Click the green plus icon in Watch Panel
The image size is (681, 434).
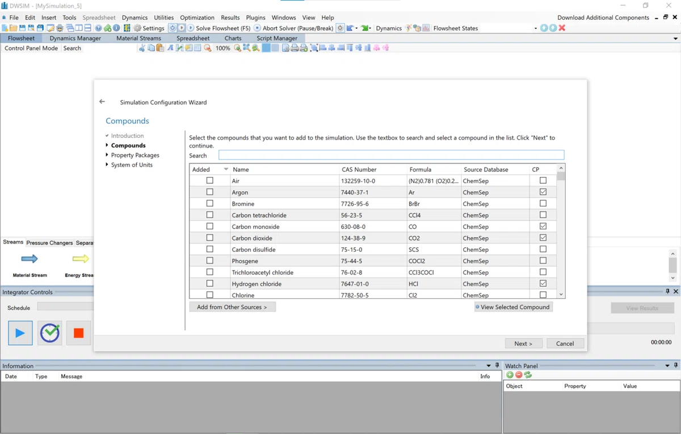coord(510,375)
